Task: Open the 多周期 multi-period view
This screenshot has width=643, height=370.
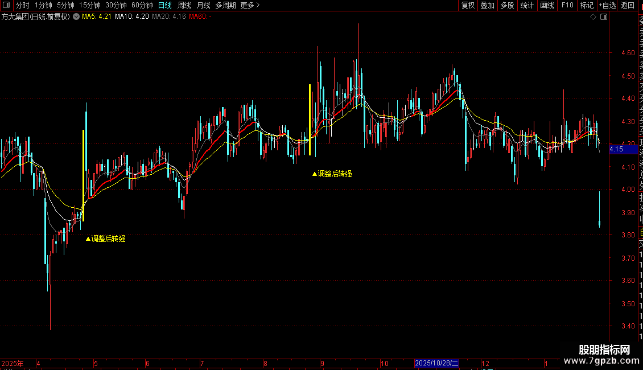Action: pos(225,5)
